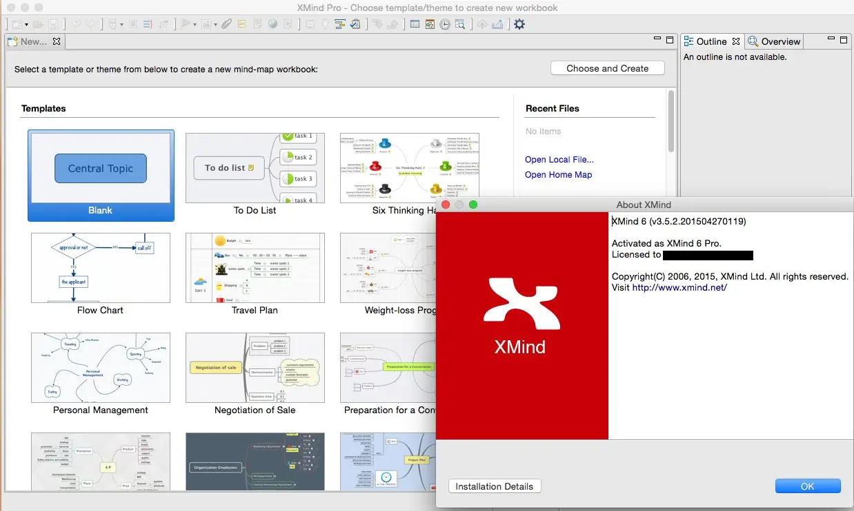The image size is (854, 511).
Task: Click the Open Local File... link
Action: (x=559, y=160)
